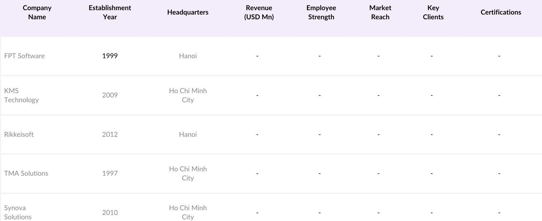Click the TMA Solutions company name
Viewport: 542px width, 221px height.
[26, 174]
